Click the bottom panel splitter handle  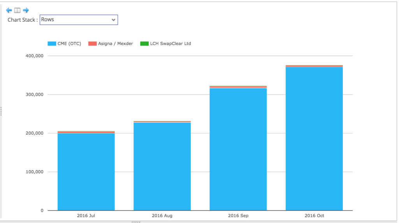[x=136, y=222]
